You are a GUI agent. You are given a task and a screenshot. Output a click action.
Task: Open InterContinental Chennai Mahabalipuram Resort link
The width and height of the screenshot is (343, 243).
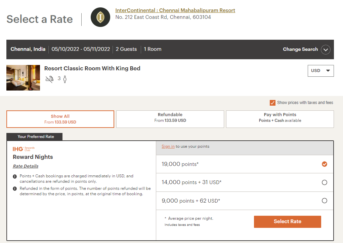pyautogui.click(x=175, y=10)
